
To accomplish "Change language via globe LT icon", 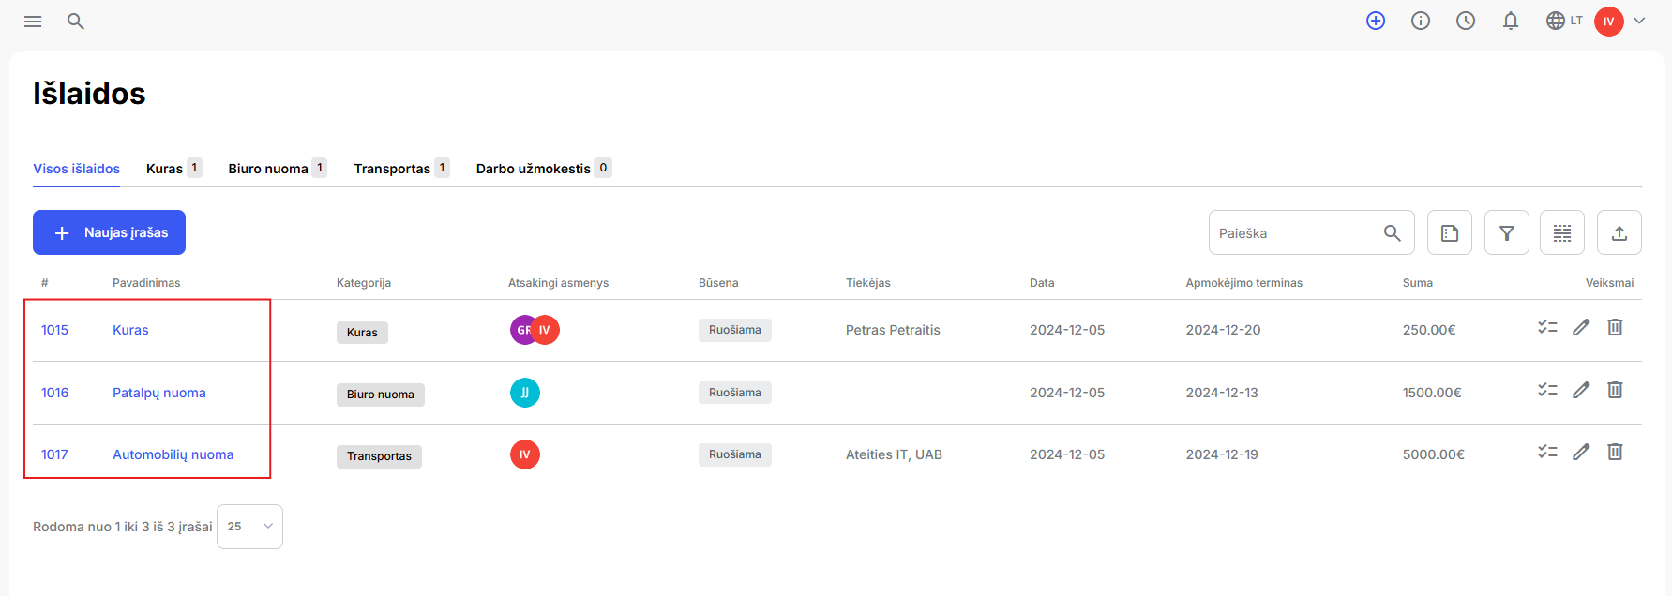I will point(1564,21).
